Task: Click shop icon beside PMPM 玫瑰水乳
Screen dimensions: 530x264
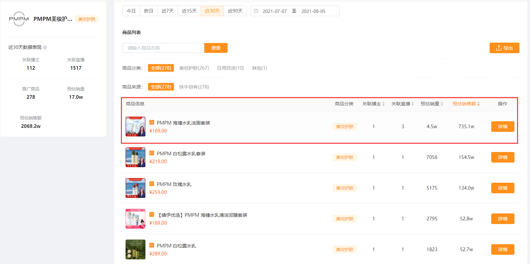Action: point(152,184)
